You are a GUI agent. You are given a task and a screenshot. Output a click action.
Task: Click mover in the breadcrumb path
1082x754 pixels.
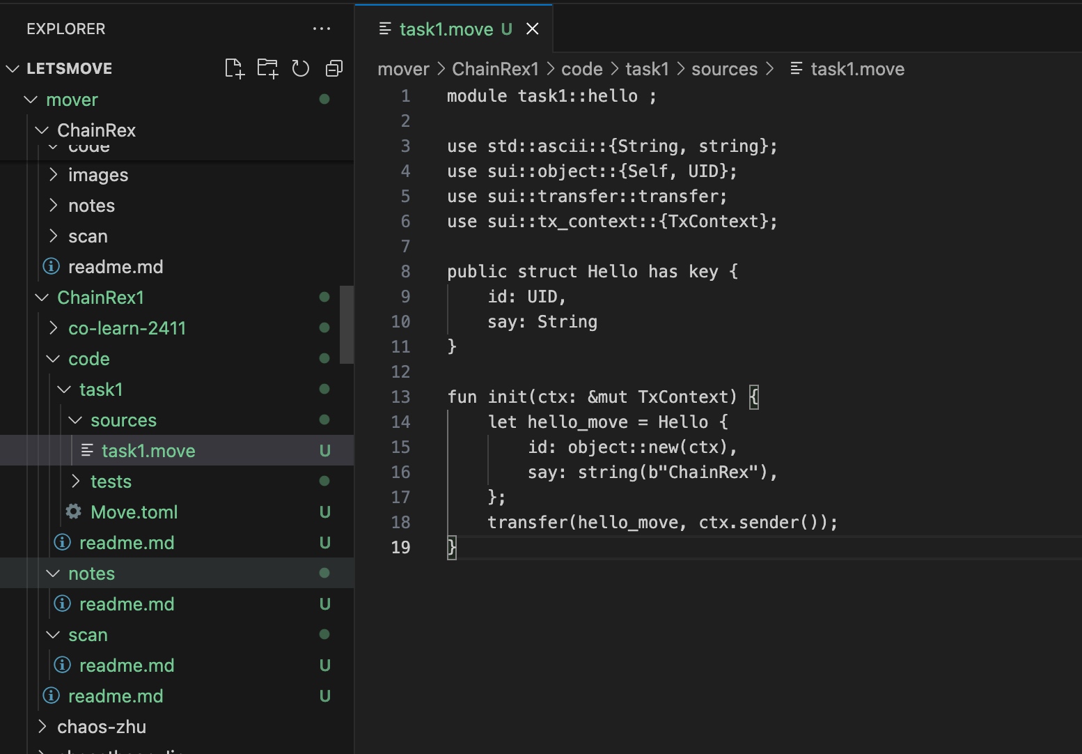(x=403, y=69)
